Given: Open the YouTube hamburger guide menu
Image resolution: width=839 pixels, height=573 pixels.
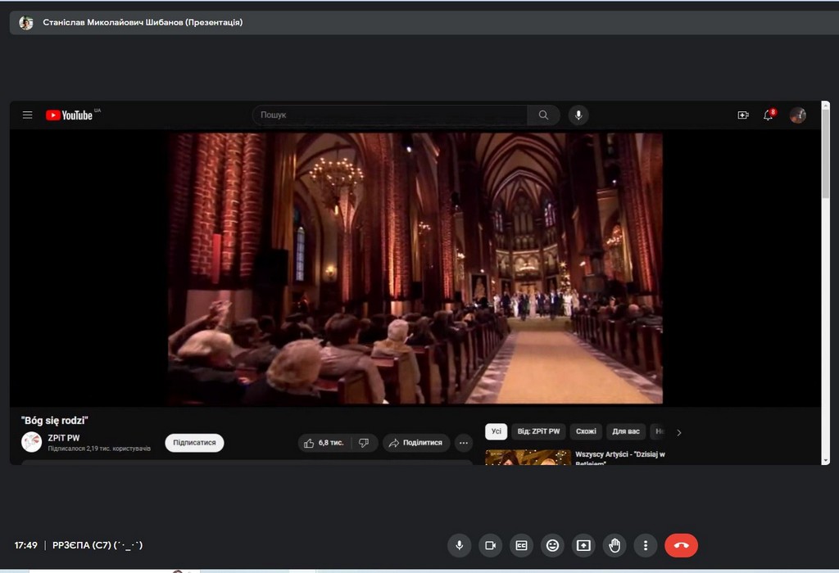Looking at the screenshot, I should pos(28,115).
